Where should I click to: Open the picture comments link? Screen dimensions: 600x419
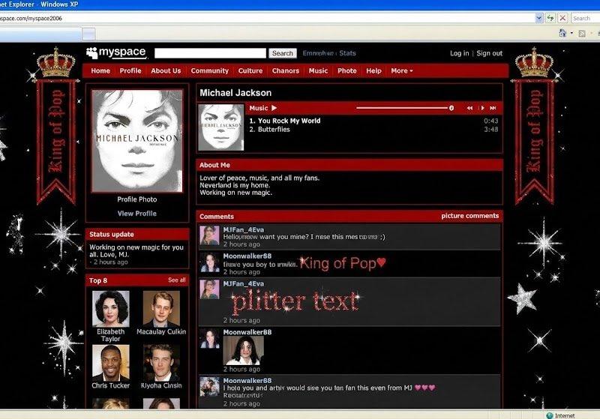[x=470, y=216]
